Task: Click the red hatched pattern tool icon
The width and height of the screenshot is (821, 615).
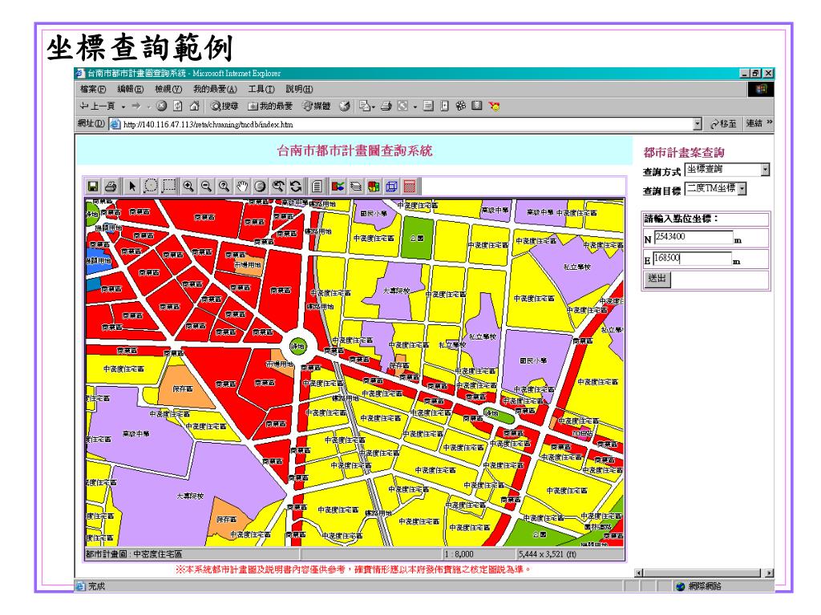Action: 410,187
